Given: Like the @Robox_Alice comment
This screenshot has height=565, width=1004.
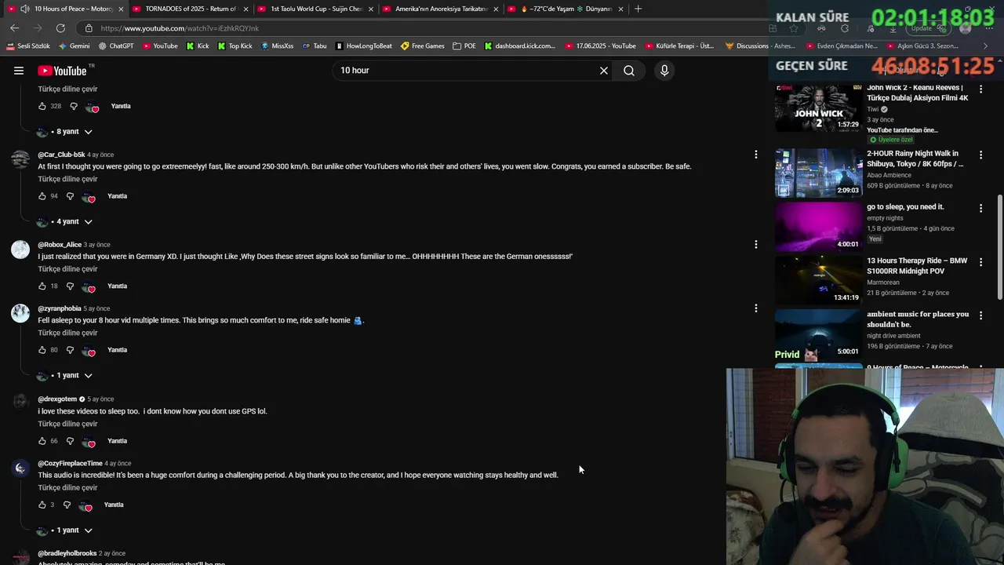Looking at the screenshot, I should (x=42, y=286).
